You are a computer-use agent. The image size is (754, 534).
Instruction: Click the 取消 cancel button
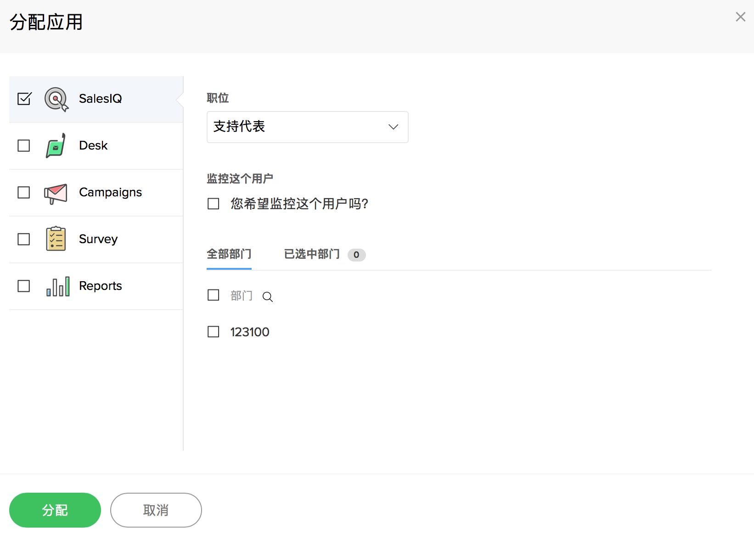coord(156,510)
